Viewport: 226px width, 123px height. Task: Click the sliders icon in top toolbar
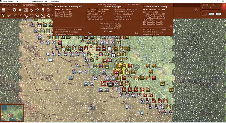(9, 10)
